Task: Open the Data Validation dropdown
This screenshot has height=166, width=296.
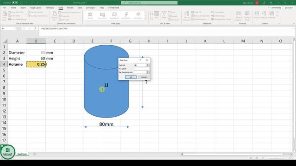Action: pos(200,19)
